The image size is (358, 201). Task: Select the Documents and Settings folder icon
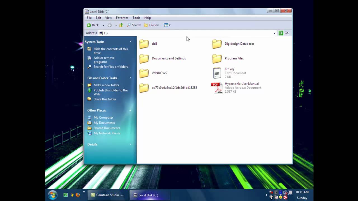144,59
